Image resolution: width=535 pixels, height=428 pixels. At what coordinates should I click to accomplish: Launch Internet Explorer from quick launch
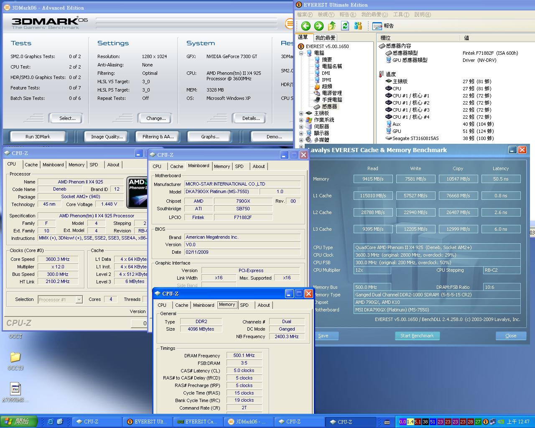click(x=50, y=422)
